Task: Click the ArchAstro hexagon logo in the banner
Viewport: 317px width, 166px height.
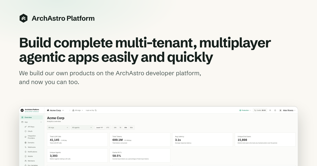Action: [24, 18]
